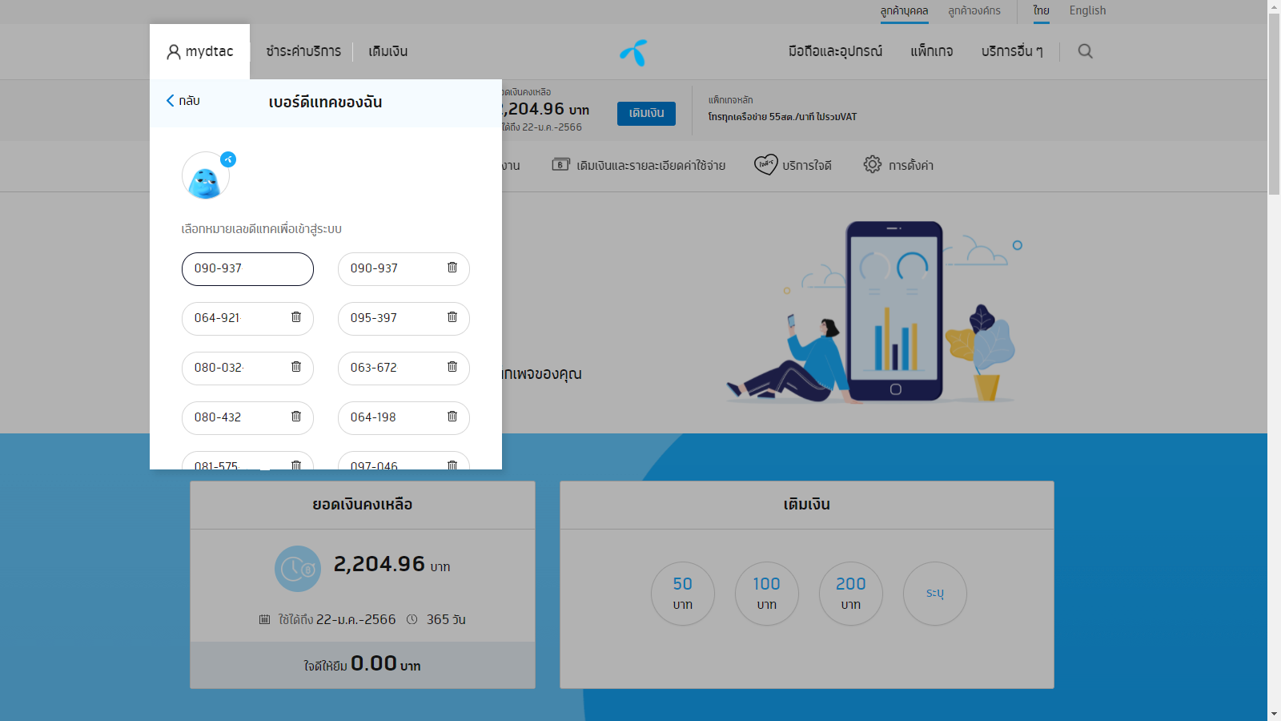This screenshot has width=1281, height=721.
Task: Click the ใช้ได้ถึง 22-ม.ค.-2566 expiry date
Action: tap(337, 619)
